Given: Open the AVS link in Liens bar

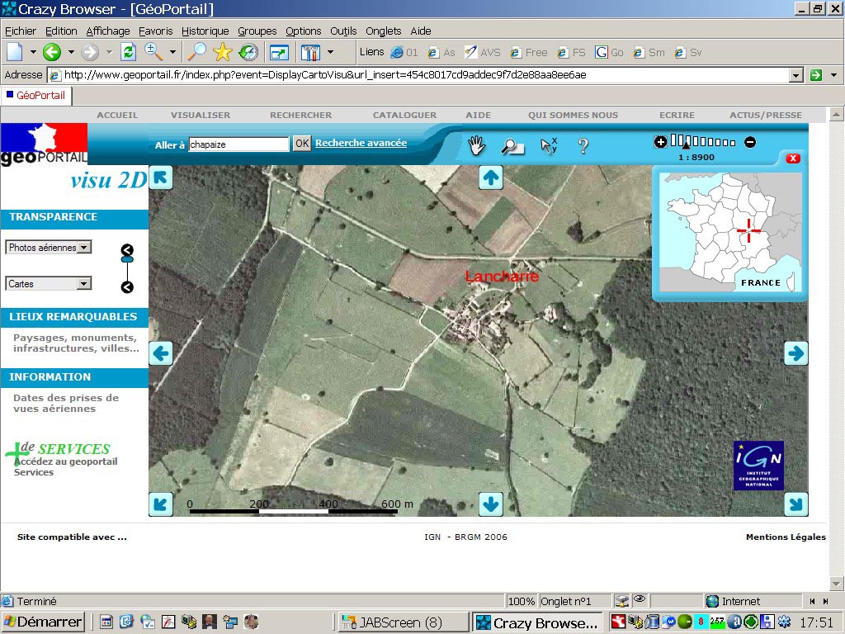Looking at the screenshot, I should 482,52.
